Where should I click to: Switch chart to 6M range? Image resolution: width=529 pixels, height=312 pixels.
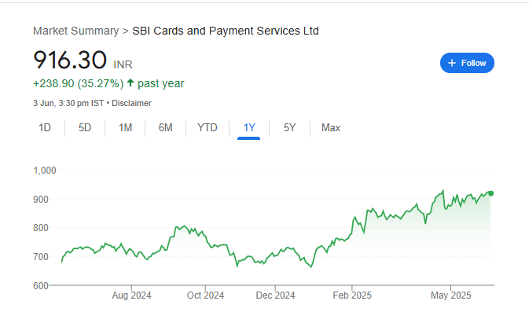coord(165,127)
